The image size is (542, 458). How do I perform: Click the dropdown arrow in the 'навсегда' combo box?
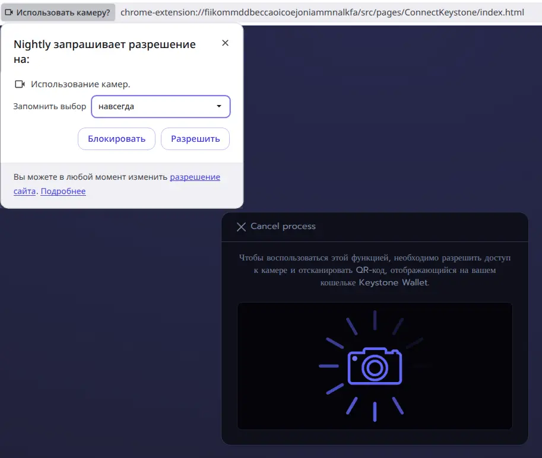click(x=219, y=107)
